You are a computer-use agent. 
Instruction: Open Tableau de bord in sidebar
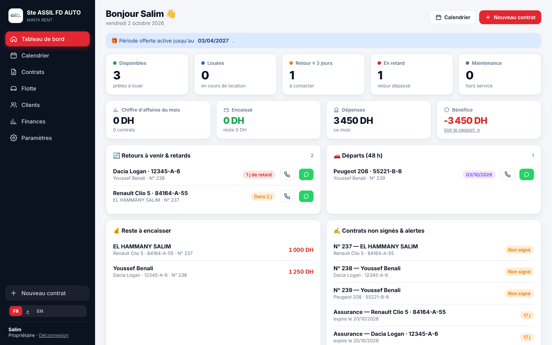pyautogui.click(x=48, y=39)
